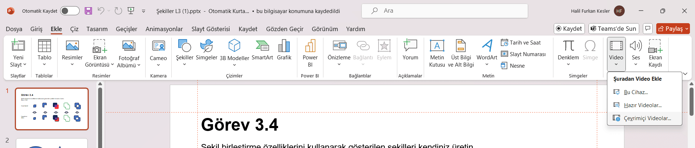Click the Teams'de Sun button

coord(614,29)
